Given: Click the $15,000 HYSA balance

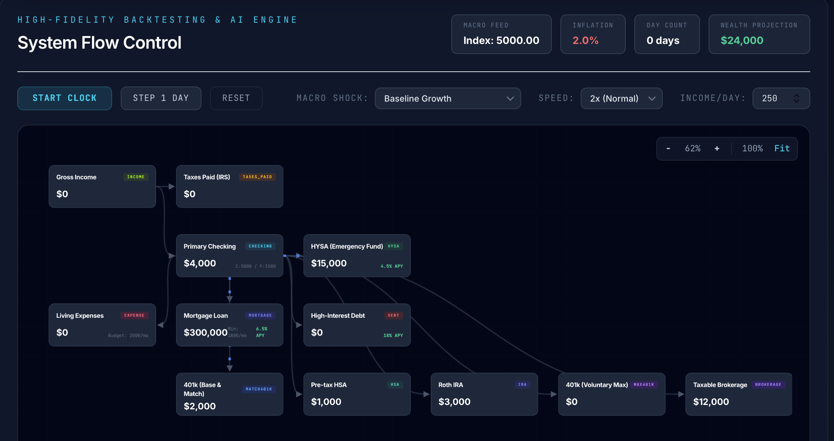Looking at the screenshot, I should tap(329, 263).
